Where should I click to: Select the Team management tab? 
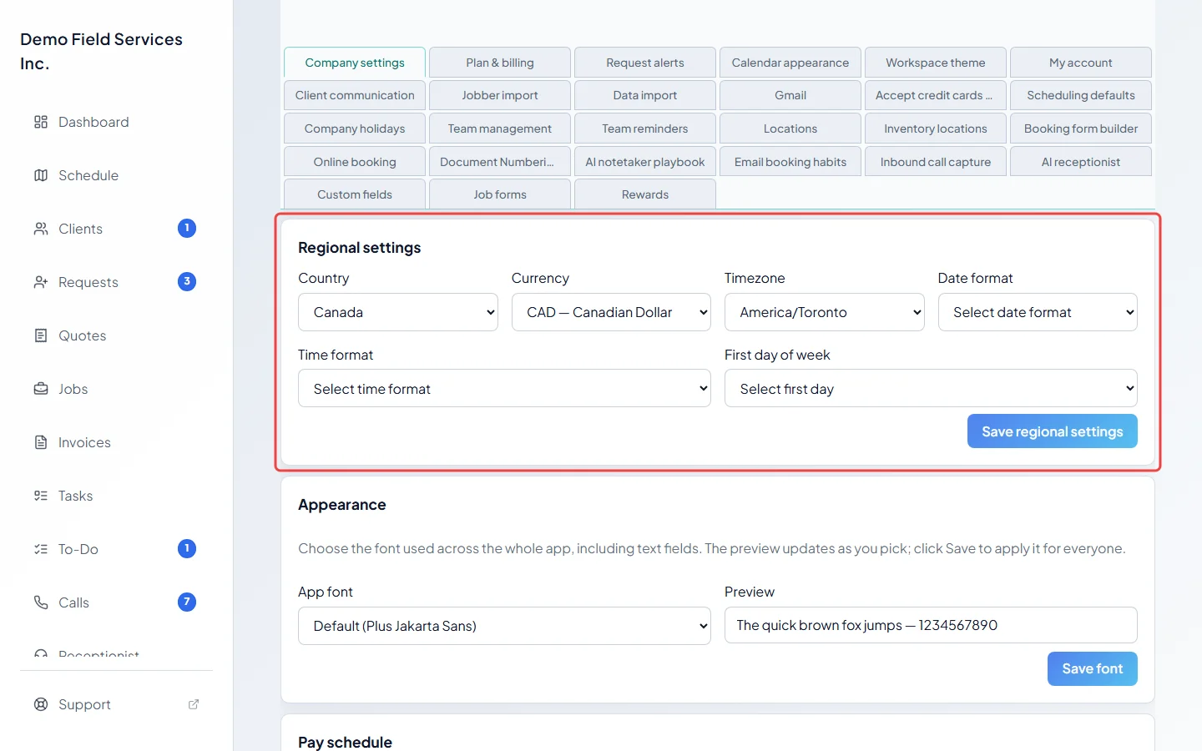500,129
